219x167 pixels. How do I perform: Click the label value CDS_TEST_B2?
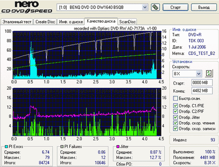201,54
